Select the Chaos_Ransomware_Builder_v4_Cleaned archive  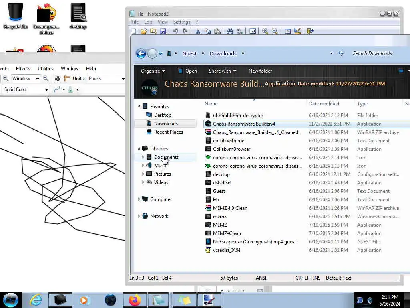255,132
